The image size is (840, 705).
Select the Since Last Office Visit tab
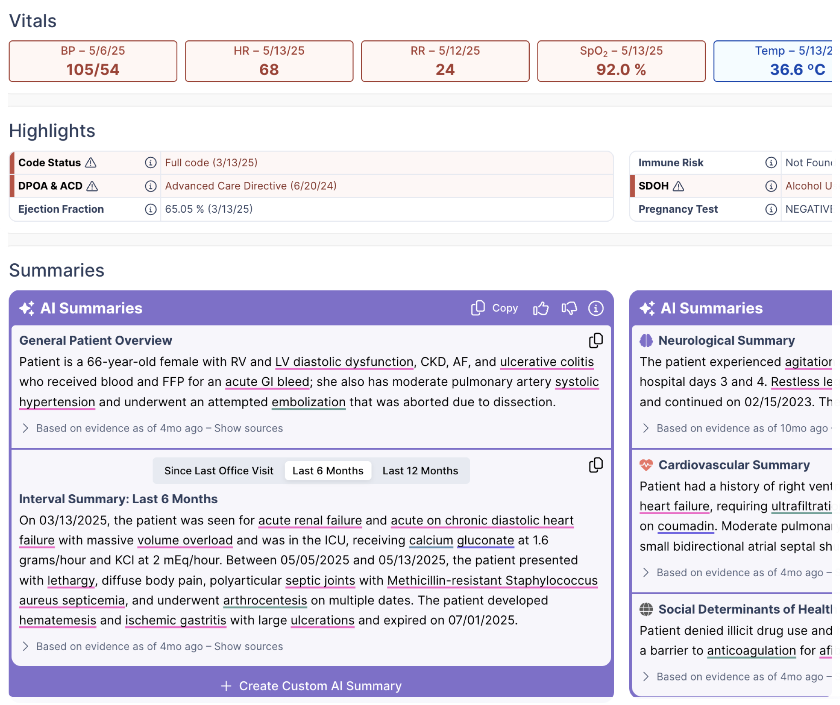(x=219, y=471)
